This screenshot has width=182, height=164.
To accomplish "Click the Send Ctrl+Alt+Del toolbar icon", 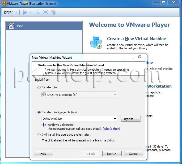I will coord(37,12).
